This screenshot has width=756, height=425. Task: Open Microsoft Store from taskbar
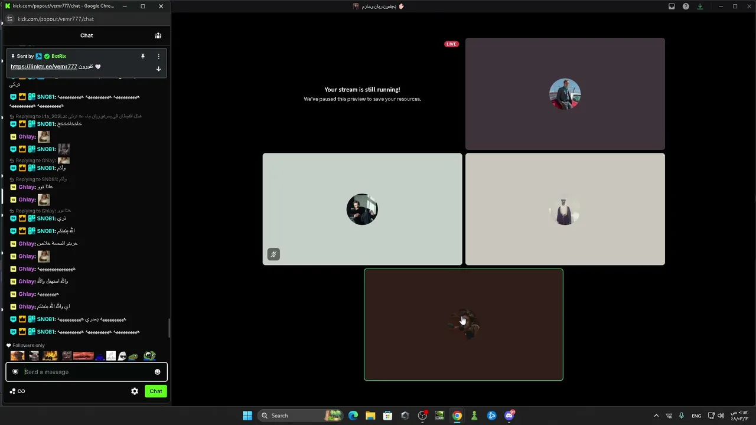(x=387, y=416)
